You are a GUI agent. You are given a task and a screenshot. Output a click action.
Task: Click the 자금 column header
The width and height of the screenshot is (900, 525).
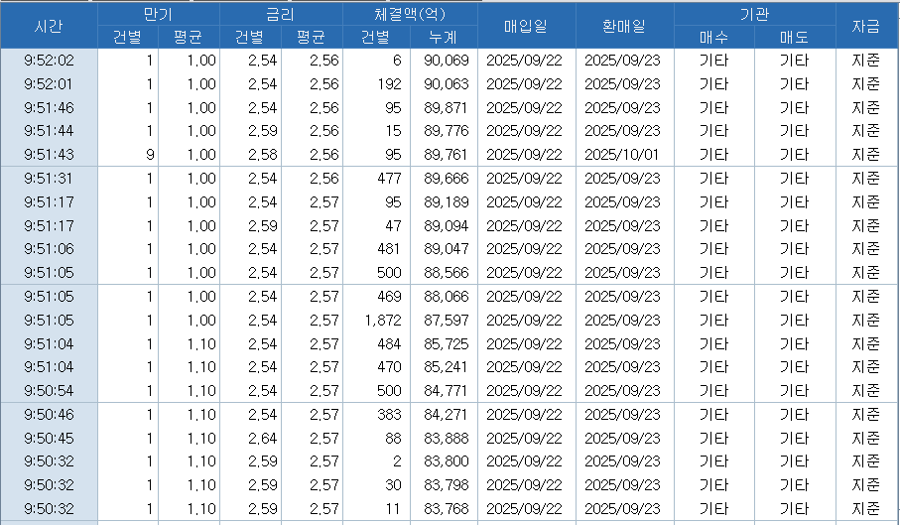click(x=866, y=26)
